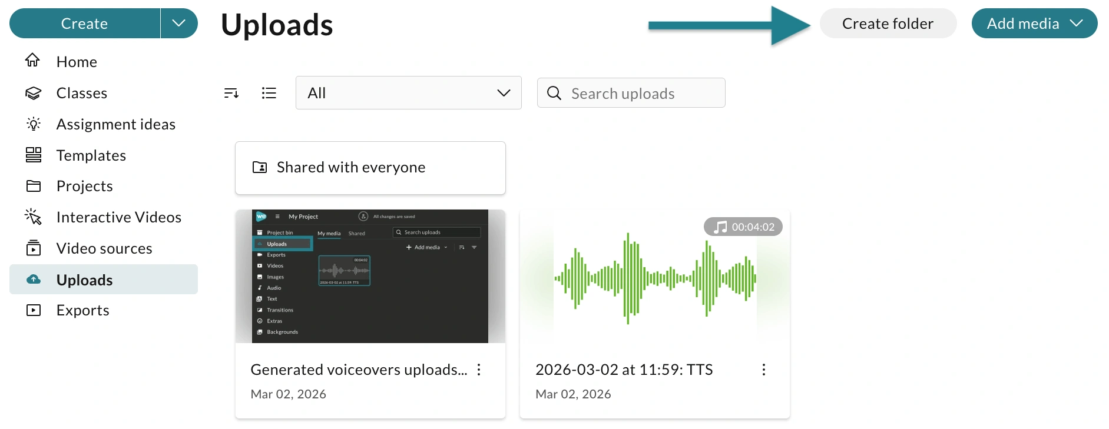
Task: Click the Home house icon
Action: click(x=33, y=60)
